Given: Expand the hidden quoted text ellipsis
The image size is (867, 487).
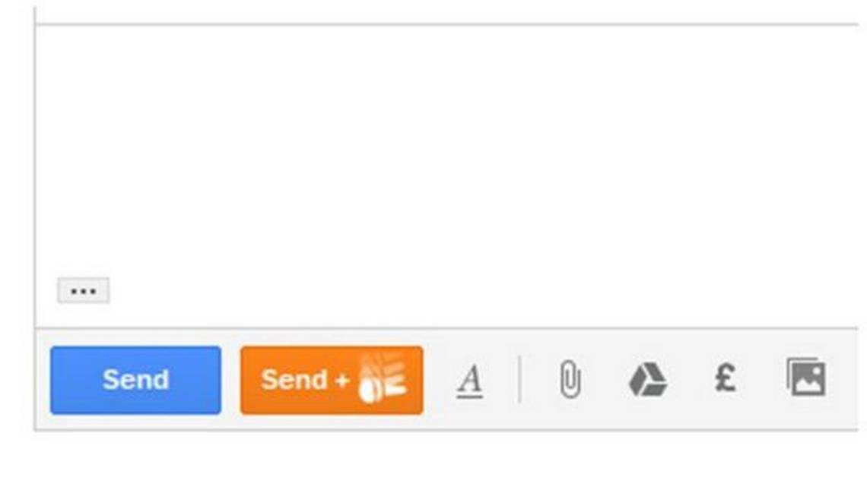Looking at the screenshot, I should (84, 290).
